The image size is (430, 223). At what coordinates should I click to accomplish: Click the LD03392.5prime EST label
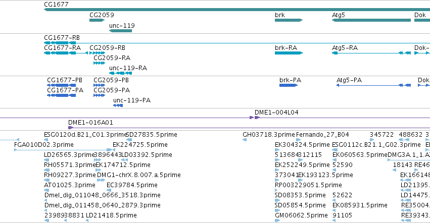pyautogui.click(x=147, y=155)
